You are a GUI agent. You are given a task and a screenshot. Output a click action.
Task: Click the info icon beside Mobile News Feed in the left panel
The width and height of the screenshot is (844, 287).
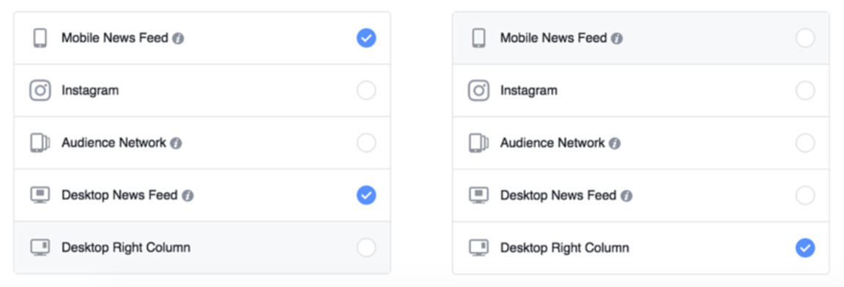(x=178, y=39)
